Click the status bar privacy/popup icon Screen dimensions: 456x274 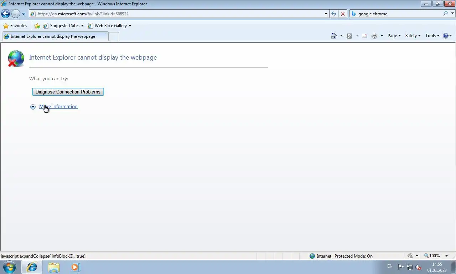click(x=410, y=256)
